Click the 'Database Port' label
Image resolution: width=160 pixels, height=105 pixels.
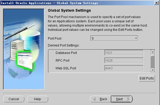click(x=66, y=53)
